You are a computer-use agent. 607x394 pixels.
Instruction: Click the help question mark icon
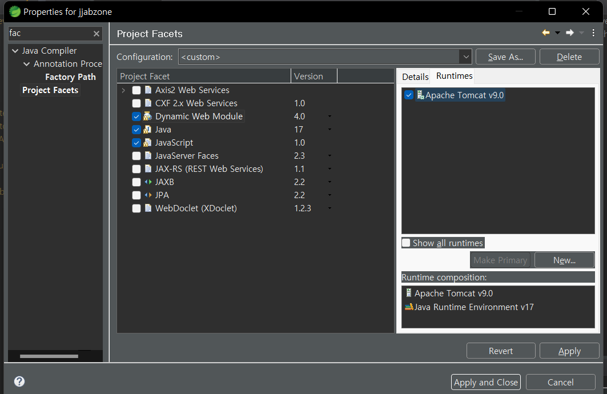pyautogui.click(x=19, y=381)
